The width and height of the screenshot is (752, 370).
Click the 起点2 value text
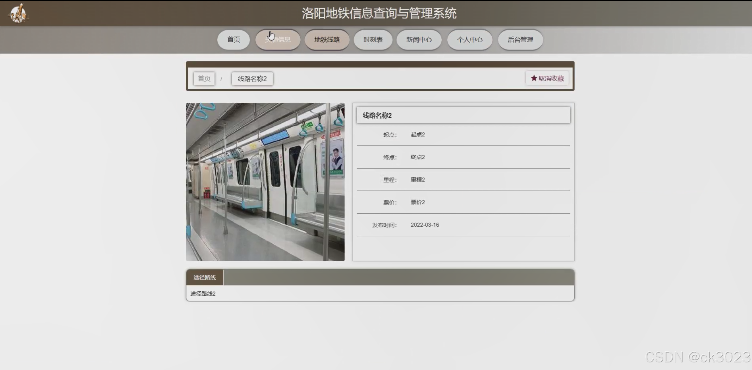pos(417,135)
